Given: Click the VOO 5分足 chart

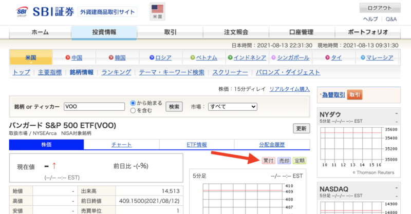Looking at the screenshot, I should (244, 199).
